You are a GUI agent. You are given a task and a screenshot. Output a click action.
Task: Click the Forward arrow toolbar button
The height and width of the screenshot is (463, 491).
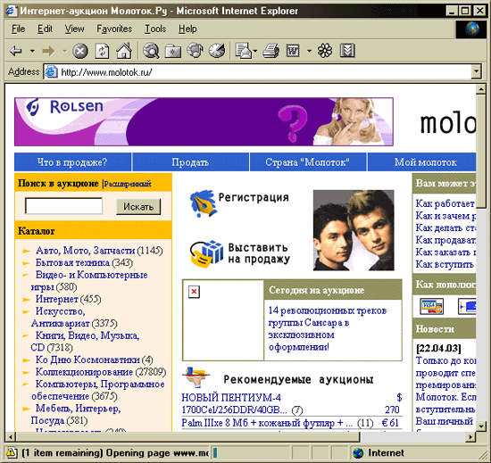coord(48,51)
